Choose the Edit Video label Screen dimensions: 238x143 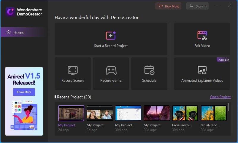pos(202,46)
